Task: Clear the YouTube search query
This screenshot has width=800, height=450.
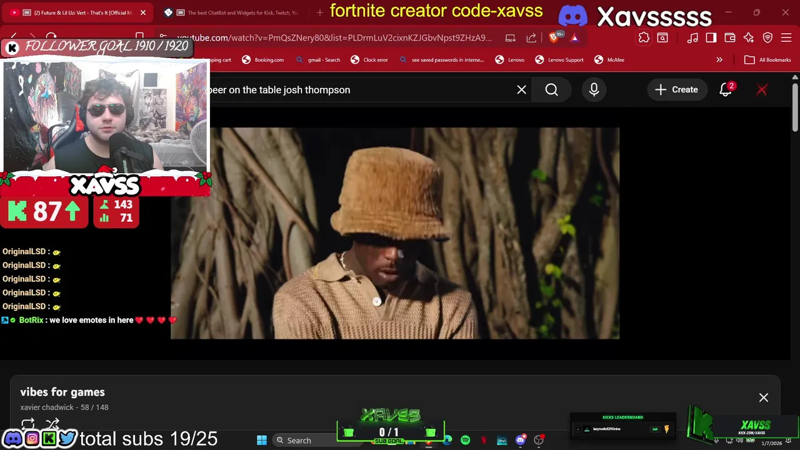Action: coord(521,90)
